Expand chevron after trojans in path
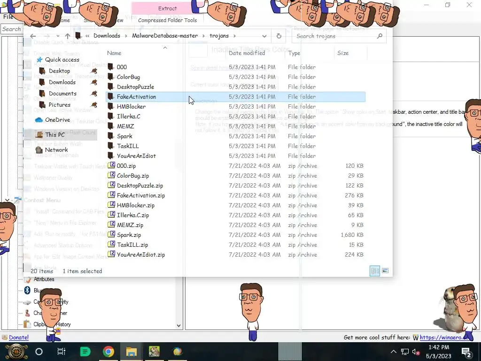Image resolution: width=481 pixels, height=361 pixels. pos(234,36)
